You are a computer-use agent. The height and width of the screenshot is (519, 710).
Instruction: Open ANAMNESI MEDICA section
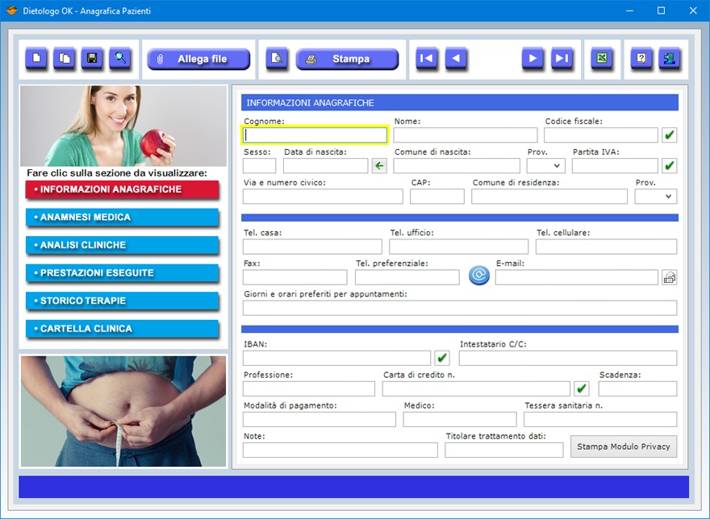123,218
